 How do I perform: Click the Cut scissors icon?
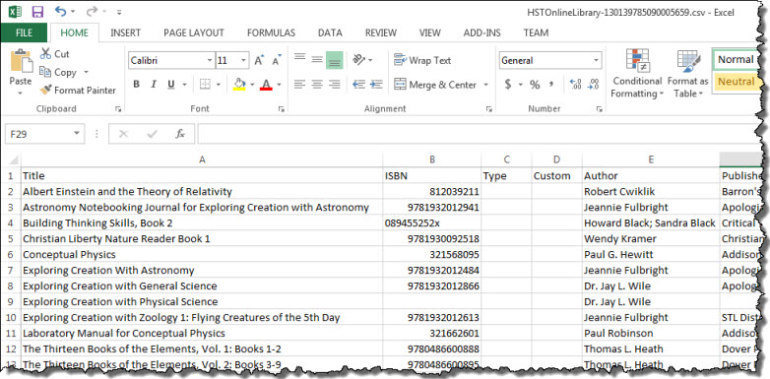point(45,53)
